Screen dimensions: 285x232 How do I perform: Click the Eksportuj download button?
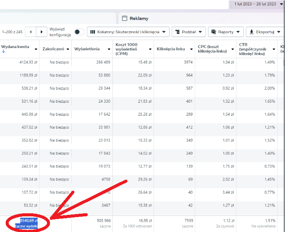click(265, 32)
